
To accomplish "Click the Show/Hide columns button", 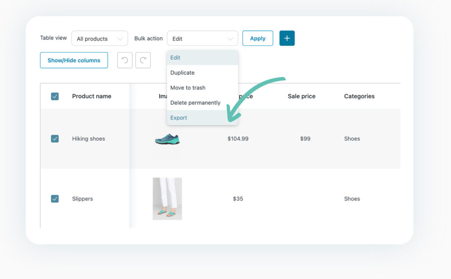I will (x=74, y=60).
